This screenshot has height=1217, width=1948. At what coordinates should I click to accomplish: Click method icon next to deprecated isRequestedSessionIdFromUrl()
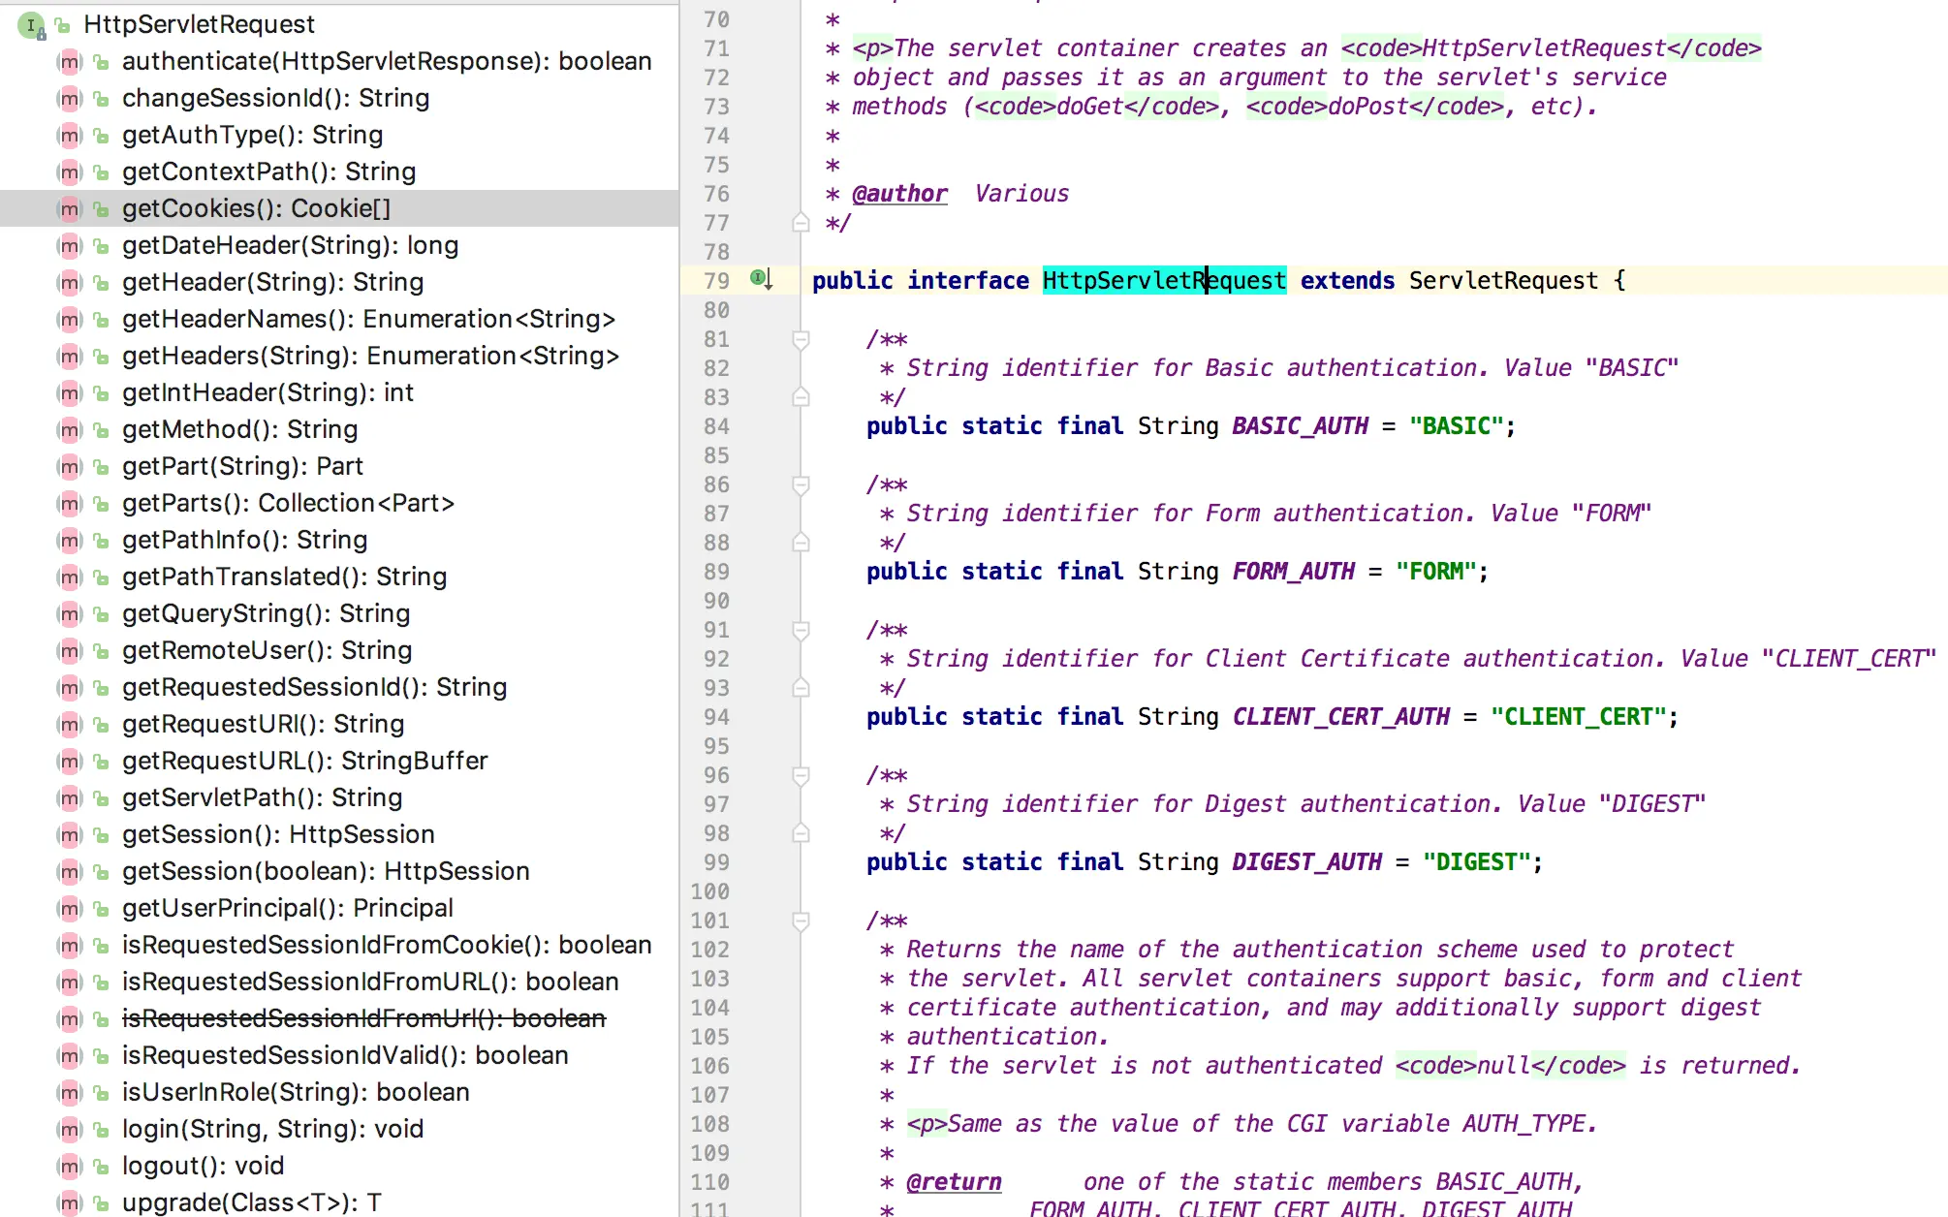[69, 1018]
